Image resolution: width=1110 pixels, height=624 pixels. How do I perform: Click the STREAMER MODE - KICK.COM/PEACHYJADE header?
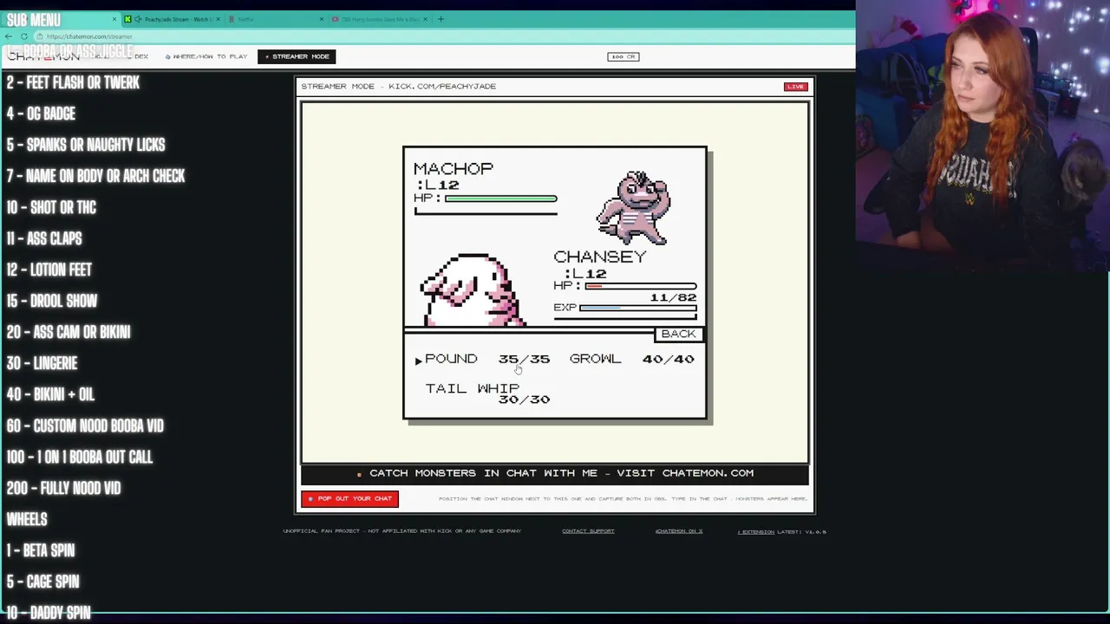click(398, 87)
